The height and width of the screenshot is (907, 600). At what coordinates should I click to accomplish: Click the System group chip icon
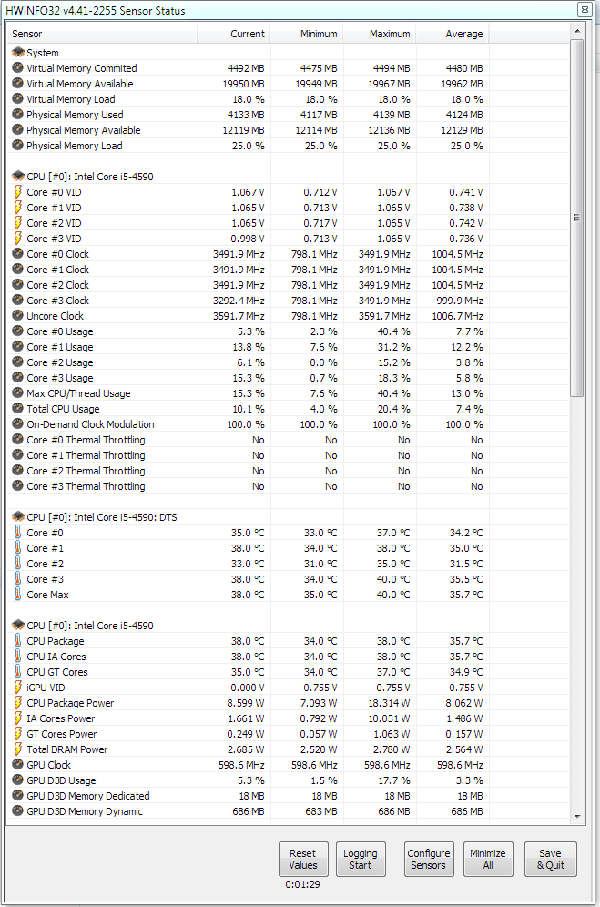pos(18,53)
